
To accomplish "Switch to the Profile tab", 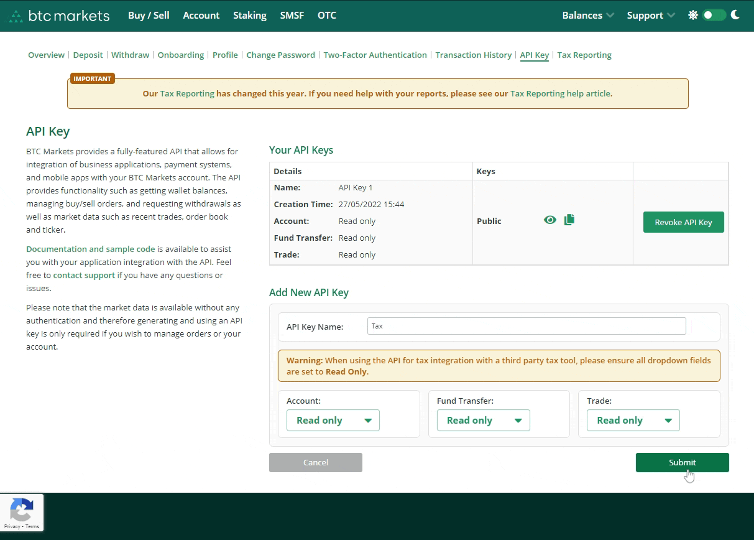I will pyautogui.click(x=225, y=55).
